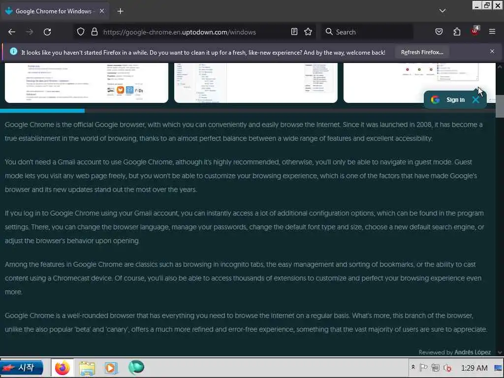Launch media player from taskbar
This screenshot has height=378, width=504.
click(x=111, y=368)
